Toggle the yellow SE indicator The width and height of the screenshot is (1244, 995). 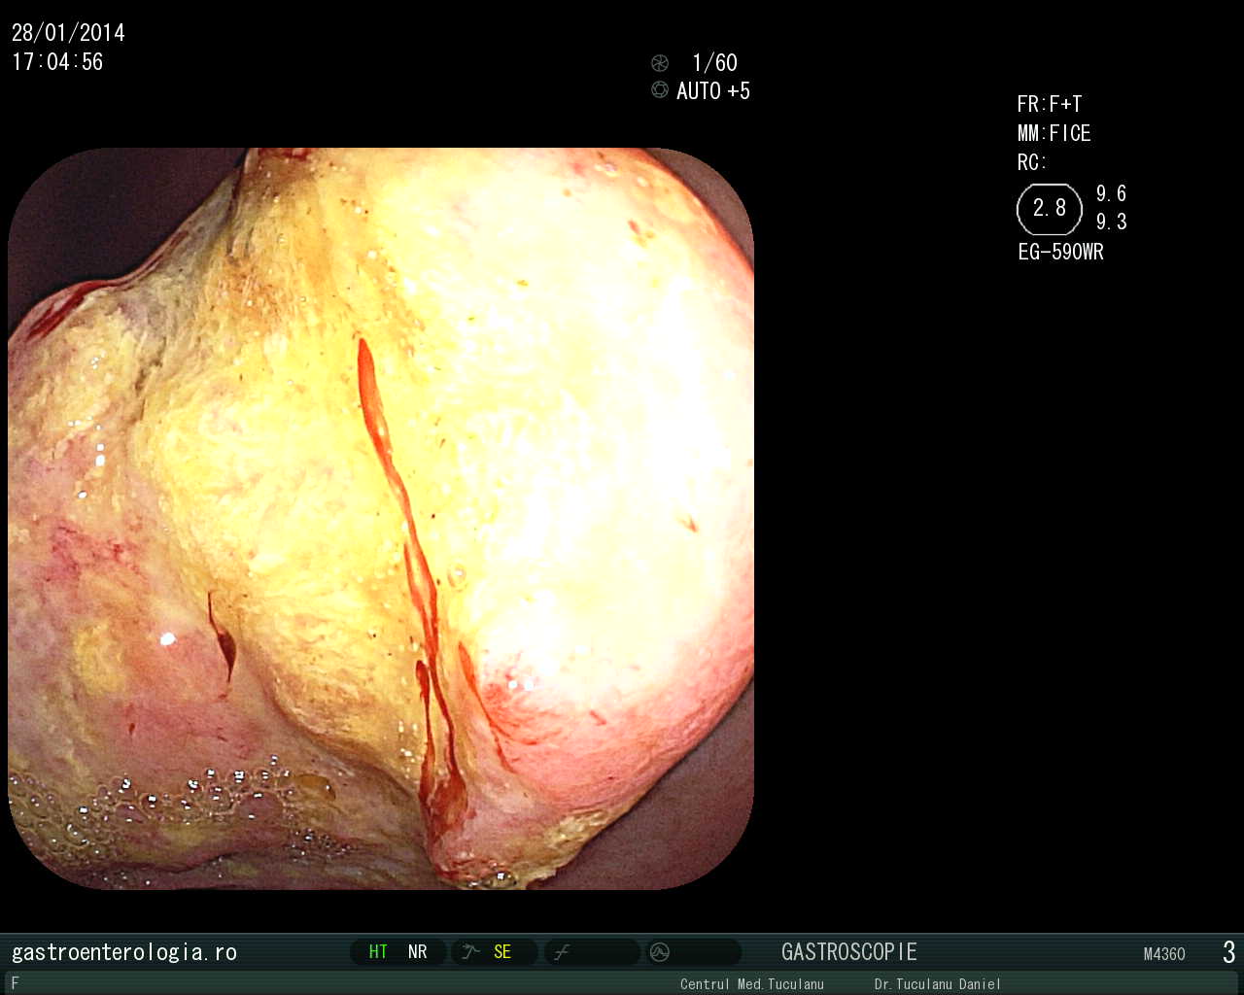click(x=502, y=952)
